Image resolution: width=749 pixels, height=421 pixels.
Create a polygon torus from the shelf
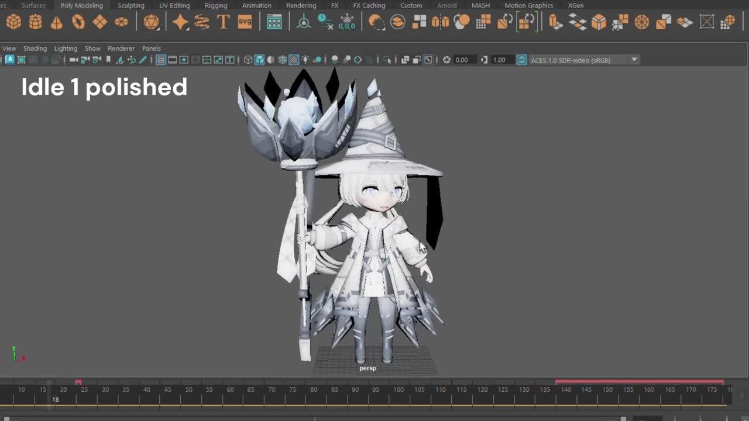(78, 22)
